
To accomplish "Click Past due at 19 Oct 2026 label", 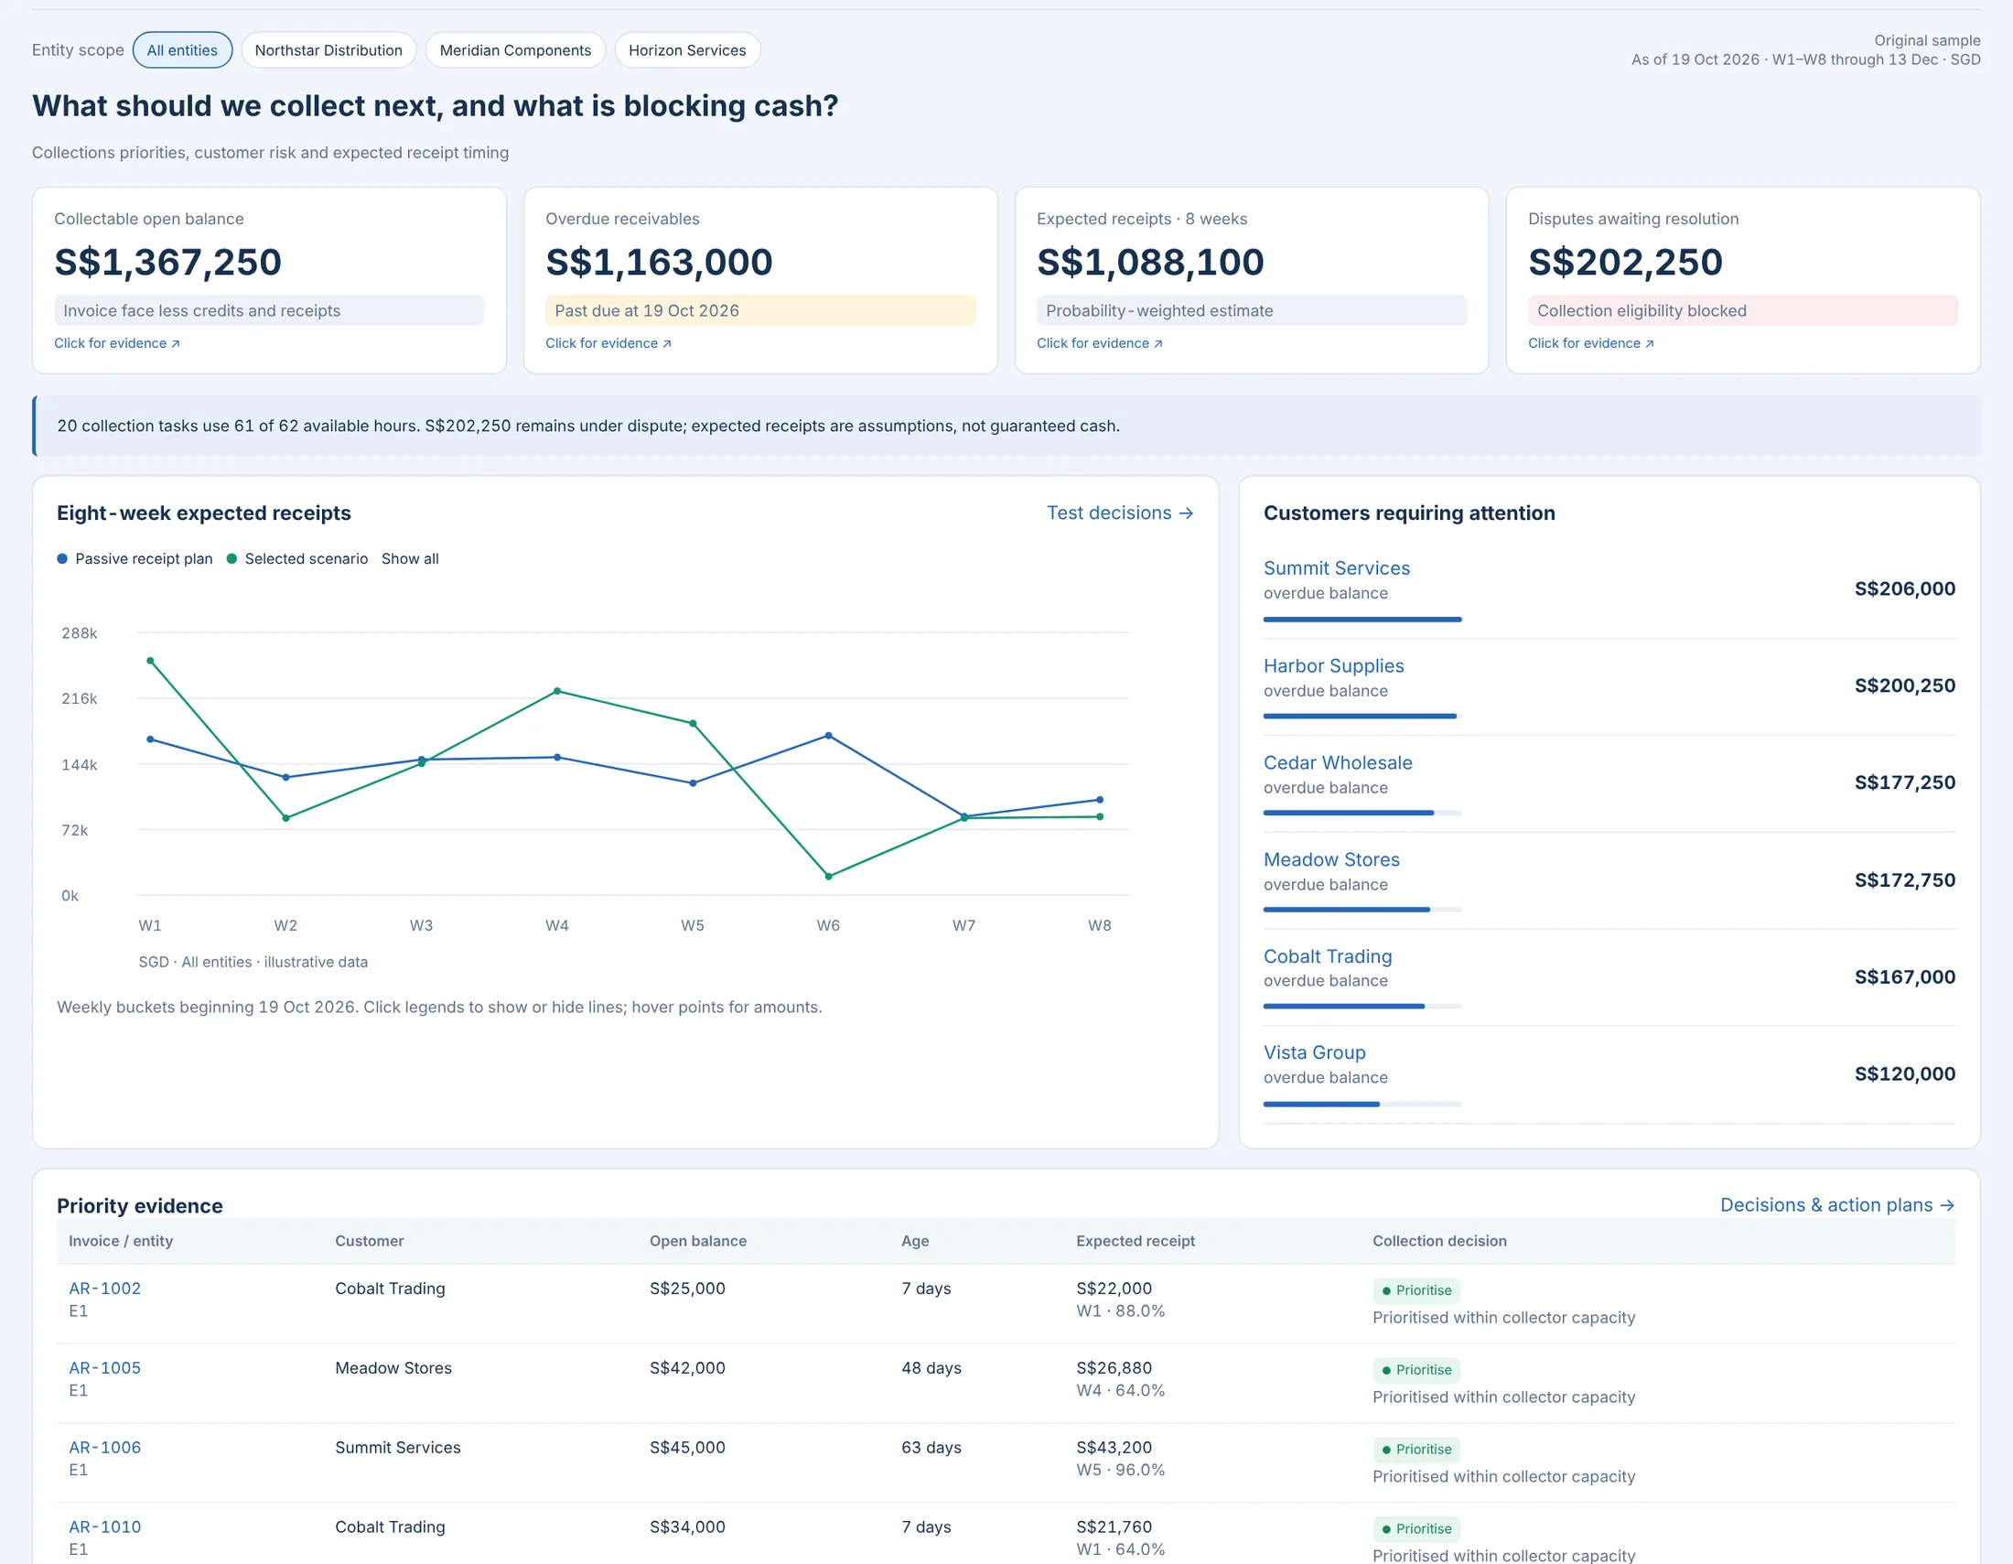I will tap(760, 310).
